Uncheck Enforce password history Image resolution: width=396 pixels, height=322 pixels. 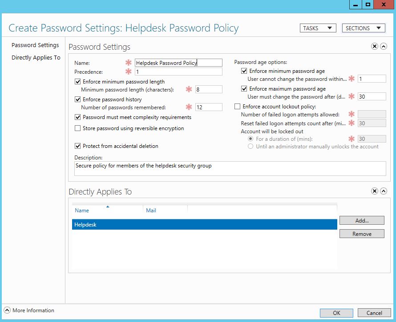[78, 99]
